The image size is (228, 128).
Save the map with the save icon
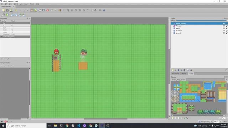click(x=11, y=10)
